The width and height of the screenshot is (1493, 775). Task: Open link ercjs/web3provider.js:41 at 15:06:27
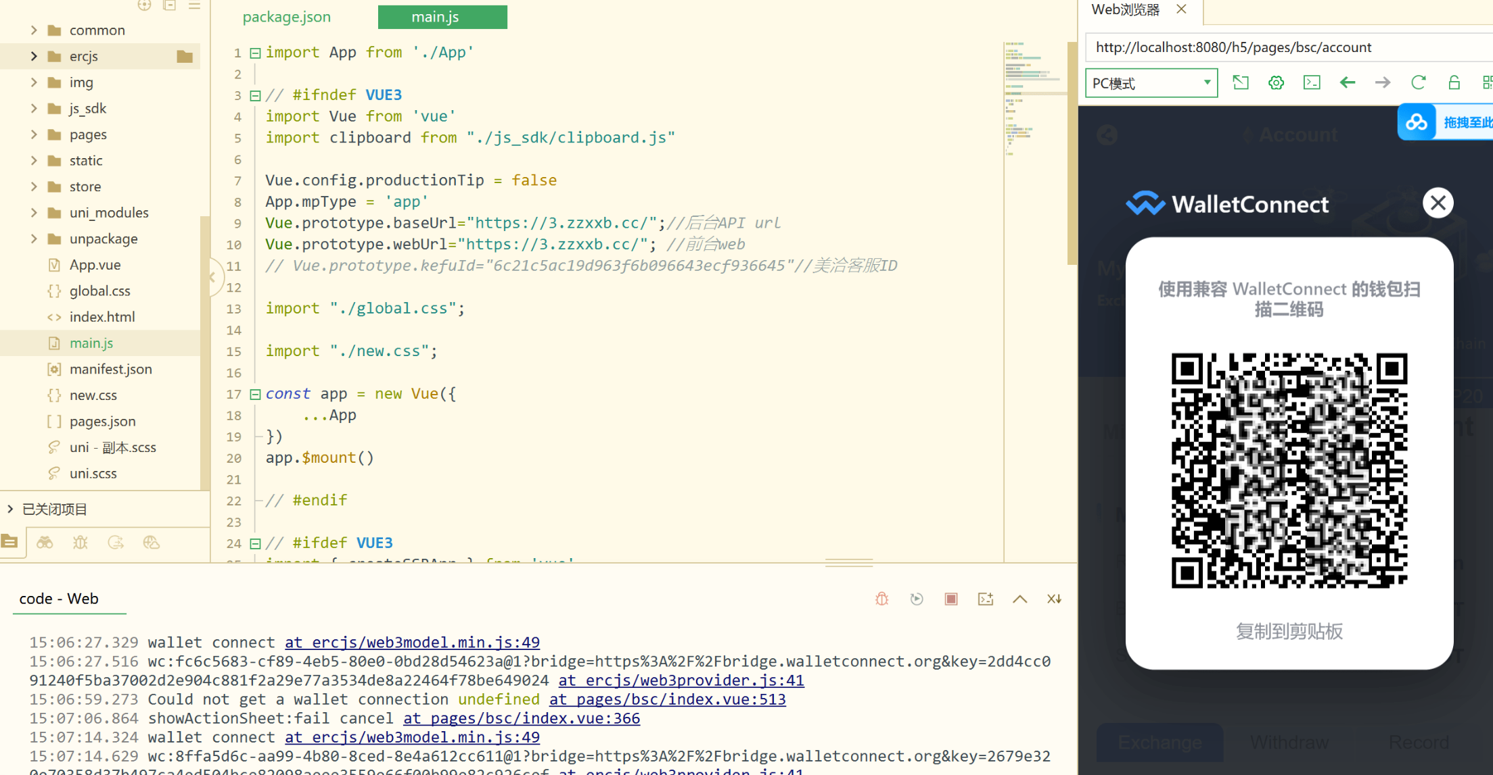681,680
